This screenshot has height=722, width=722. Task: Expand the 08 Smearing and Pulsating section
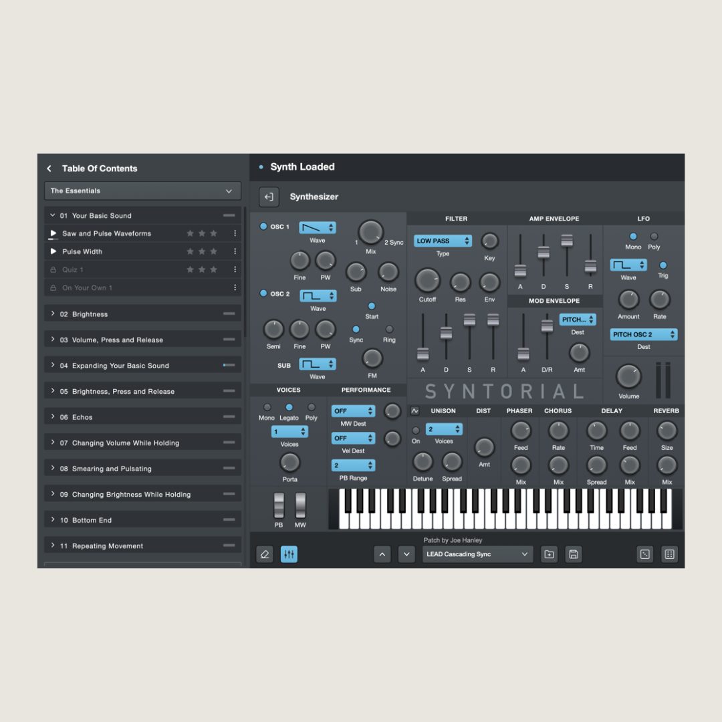coord(143,469)
